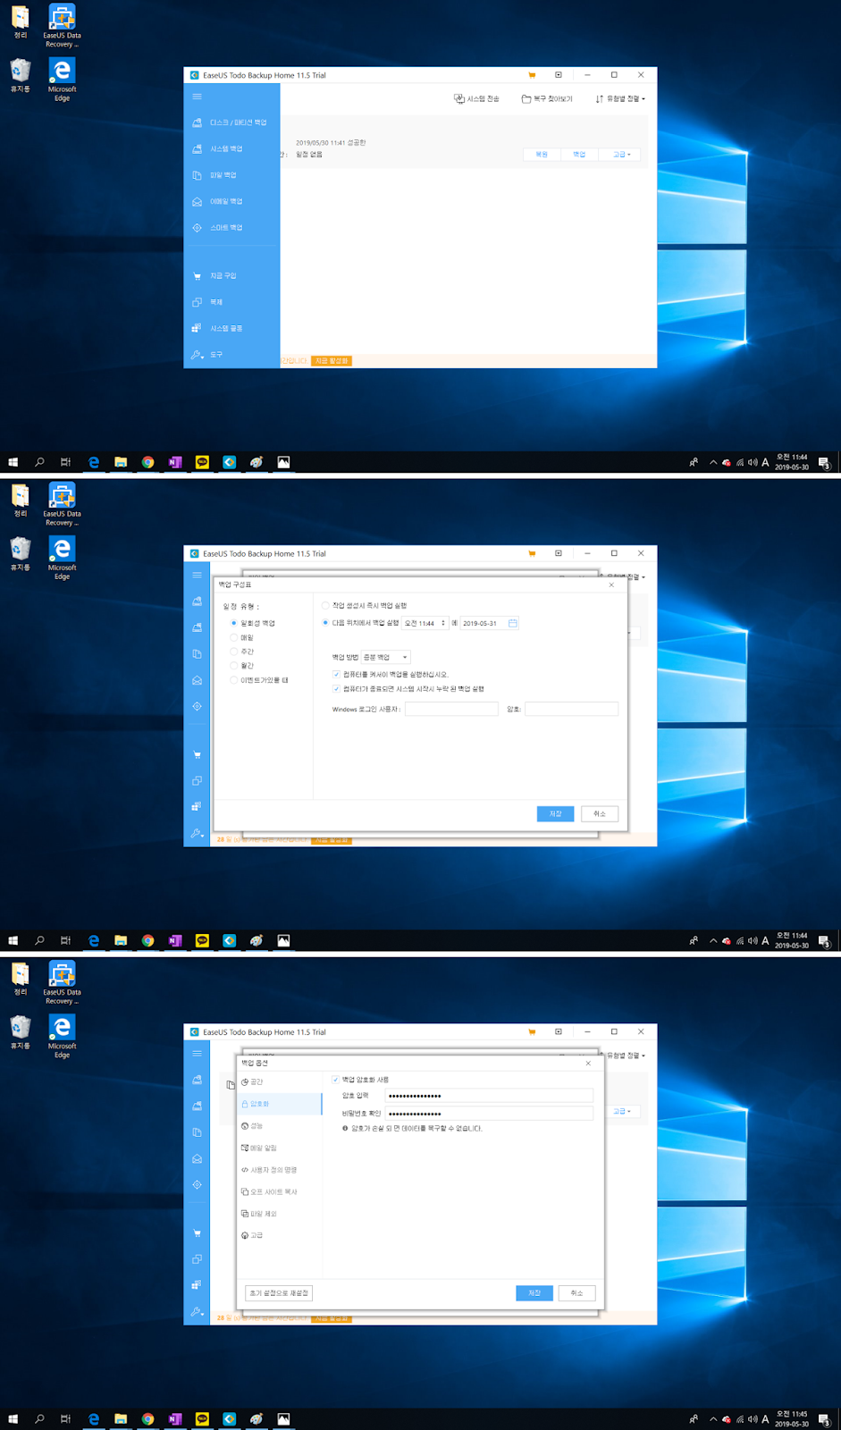
Task: Open 도구 wrench menu in expanded sidebar
Action: (208, 355)
